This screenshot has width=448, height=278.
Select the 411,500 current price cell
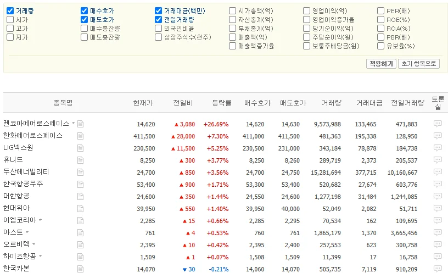(x=144, y=136)
